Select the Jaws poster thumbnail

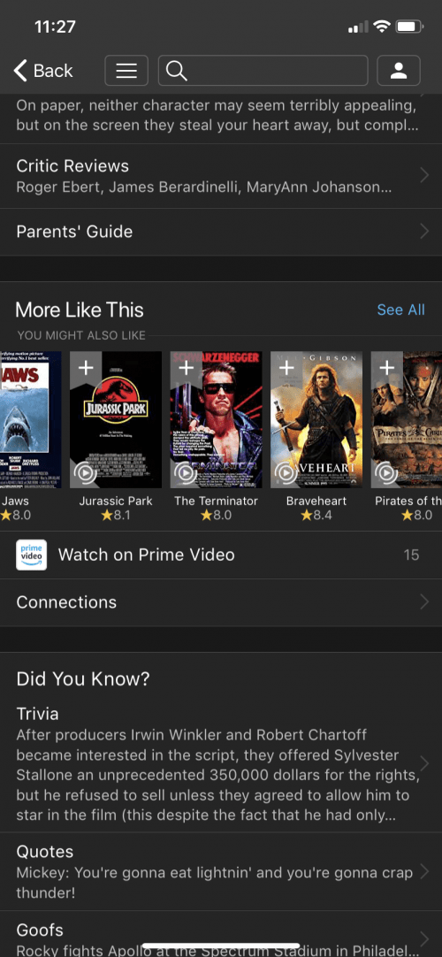tap(30, 419)
